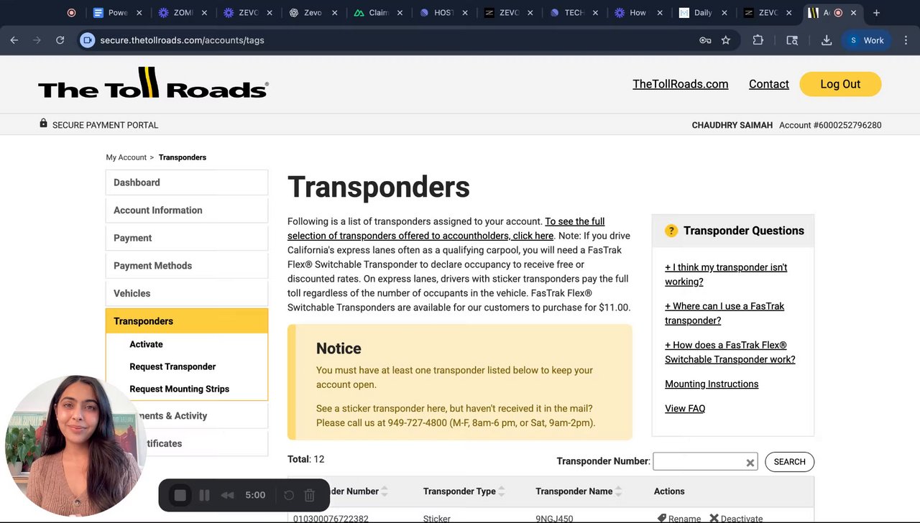This screenshot has width=920, height=523.
Task: Open Request Mounting Strips submenu item
Action: point(180,389)
